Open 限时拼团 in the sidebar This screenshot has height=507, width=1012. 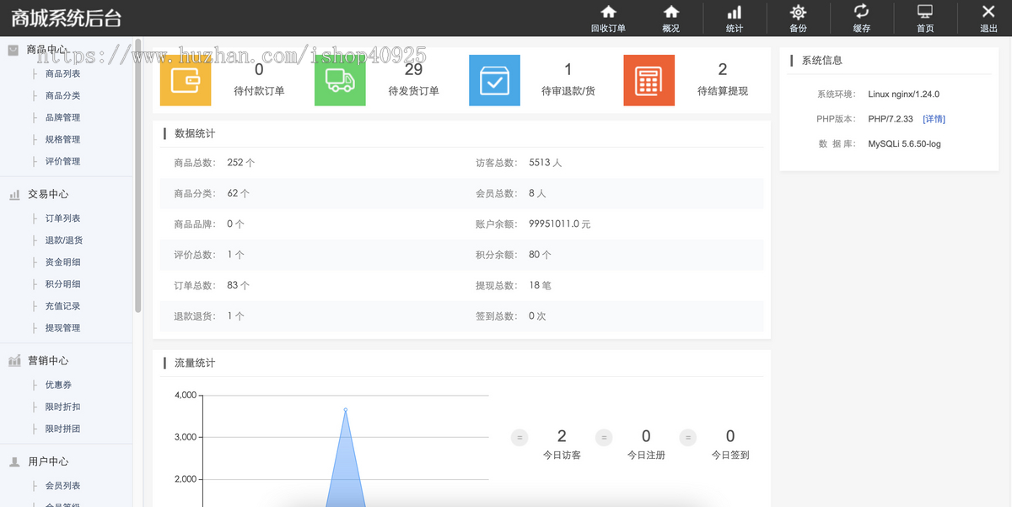pos(63,429)
